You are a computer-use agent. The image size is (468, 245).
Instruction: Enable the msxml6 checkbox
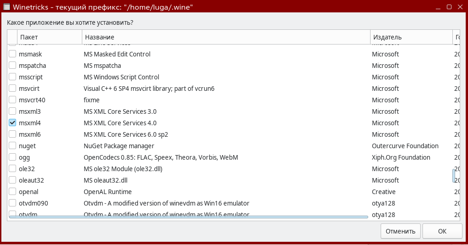click(x=12, y=134)
